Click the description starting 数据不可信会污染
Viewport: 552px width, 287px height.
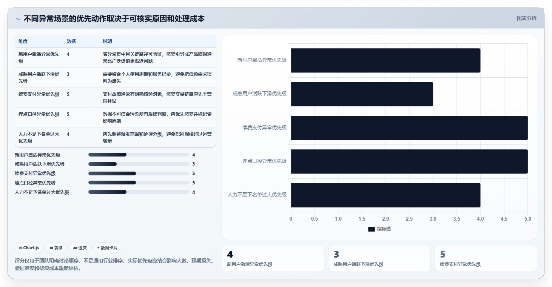click(x=157, y=117)
